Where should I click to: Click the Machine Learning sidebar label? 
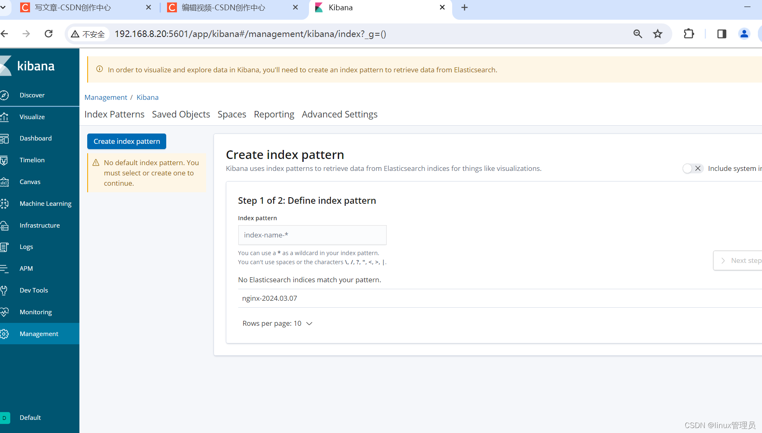tap(46, 204)
